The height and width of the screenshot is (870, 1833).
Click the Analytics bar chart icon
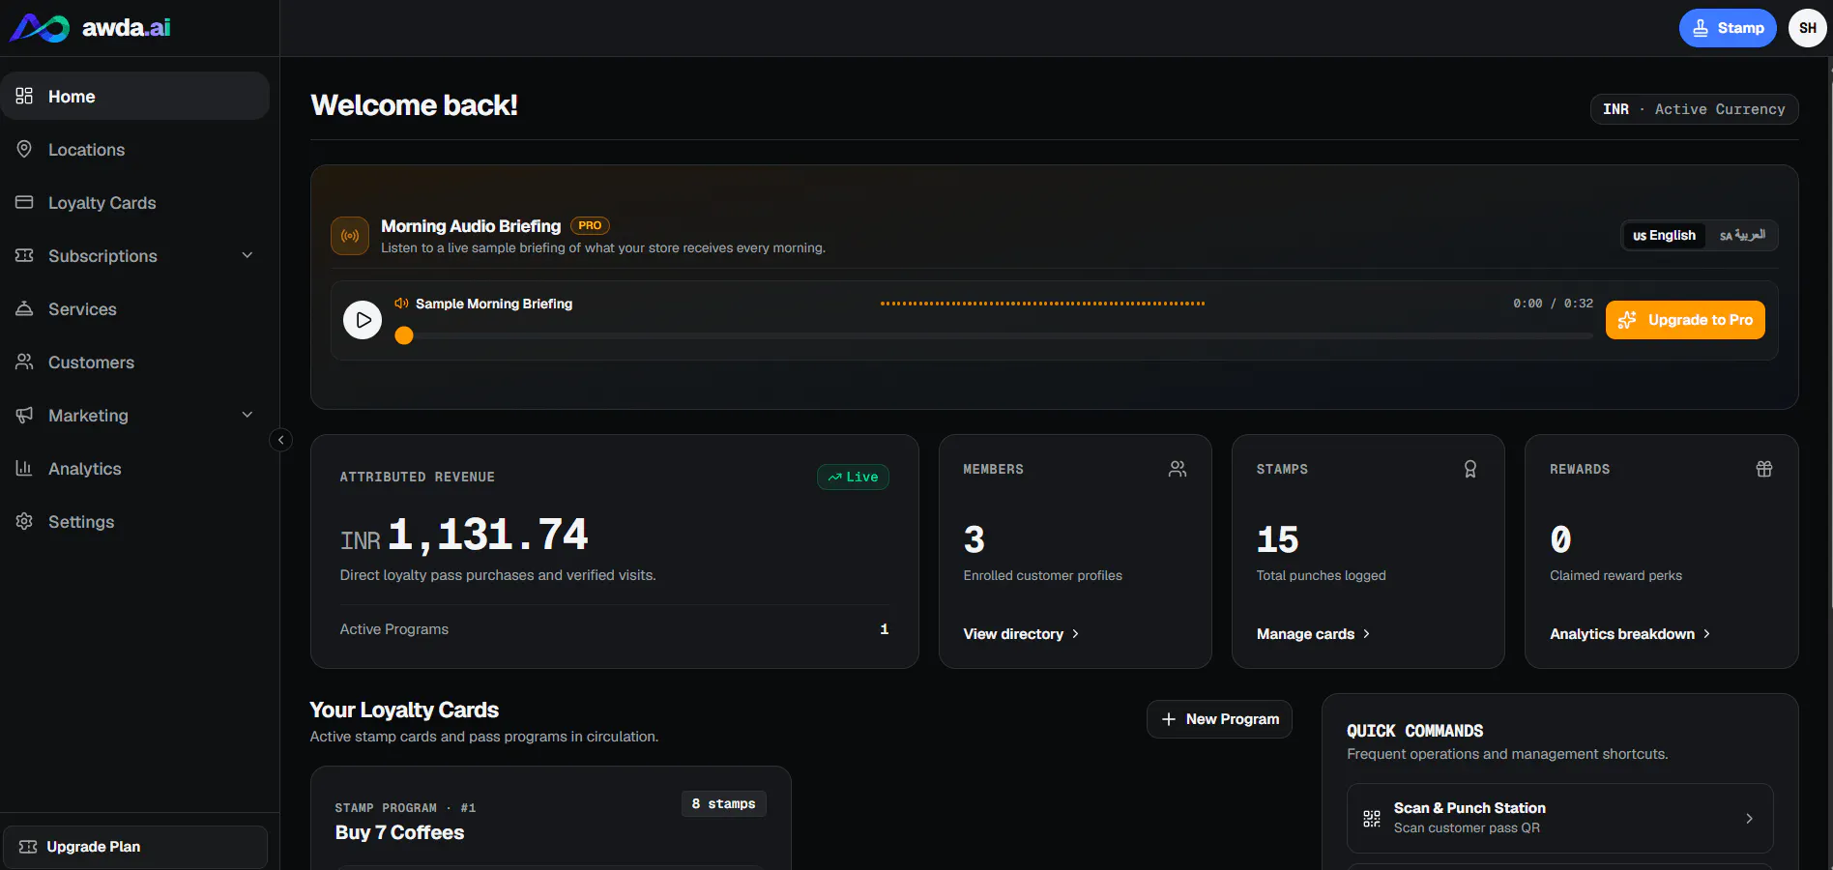point(24,468)
